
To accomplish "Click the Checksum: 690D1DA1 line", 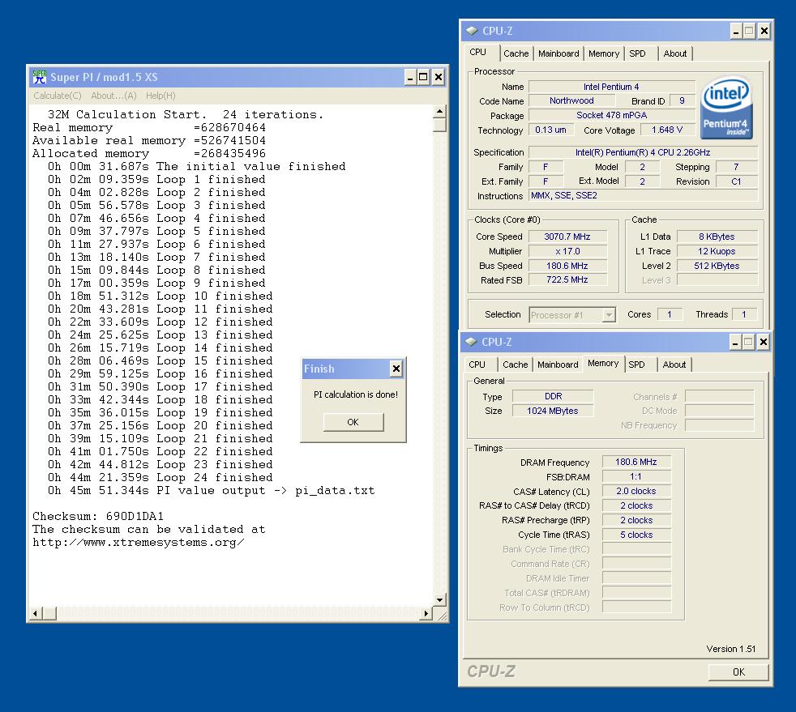I will click(x=98, y=516).
